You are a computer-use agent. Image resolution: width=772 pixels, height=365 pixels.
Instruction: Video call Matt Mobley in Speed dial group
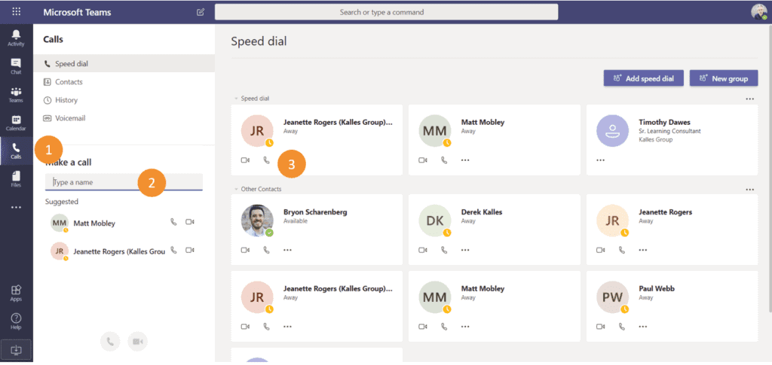pyautogui.click(x=423, y=160)
